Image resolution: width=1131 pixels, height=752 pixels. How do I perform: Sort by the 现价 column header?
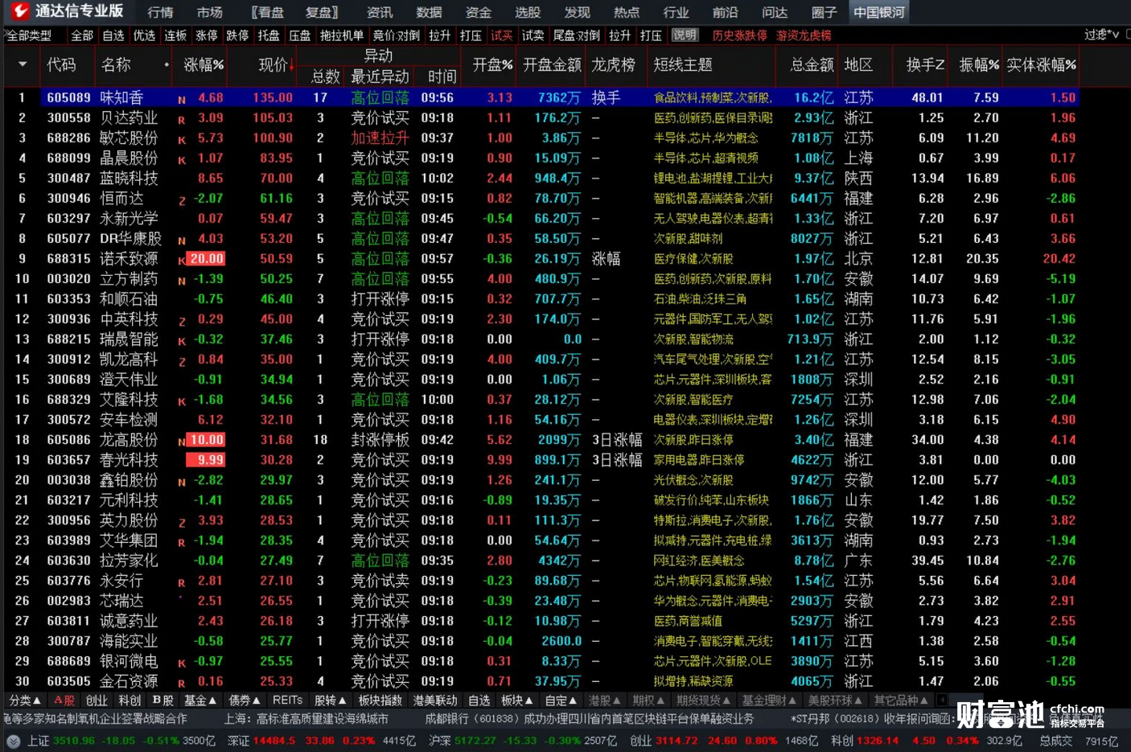point(273,65)
